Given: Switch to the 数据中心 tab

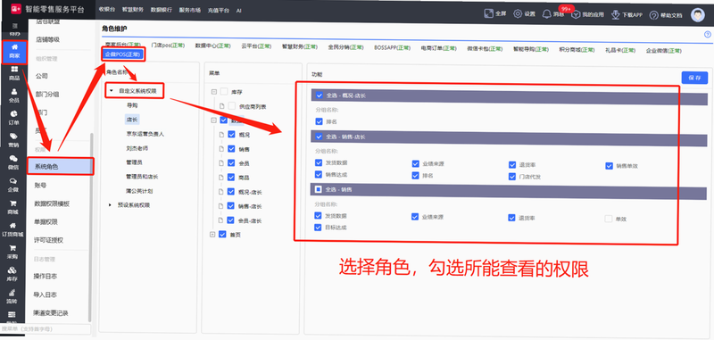Looking at the screenshot, I should pyautogui.click(x=212, y=46).
